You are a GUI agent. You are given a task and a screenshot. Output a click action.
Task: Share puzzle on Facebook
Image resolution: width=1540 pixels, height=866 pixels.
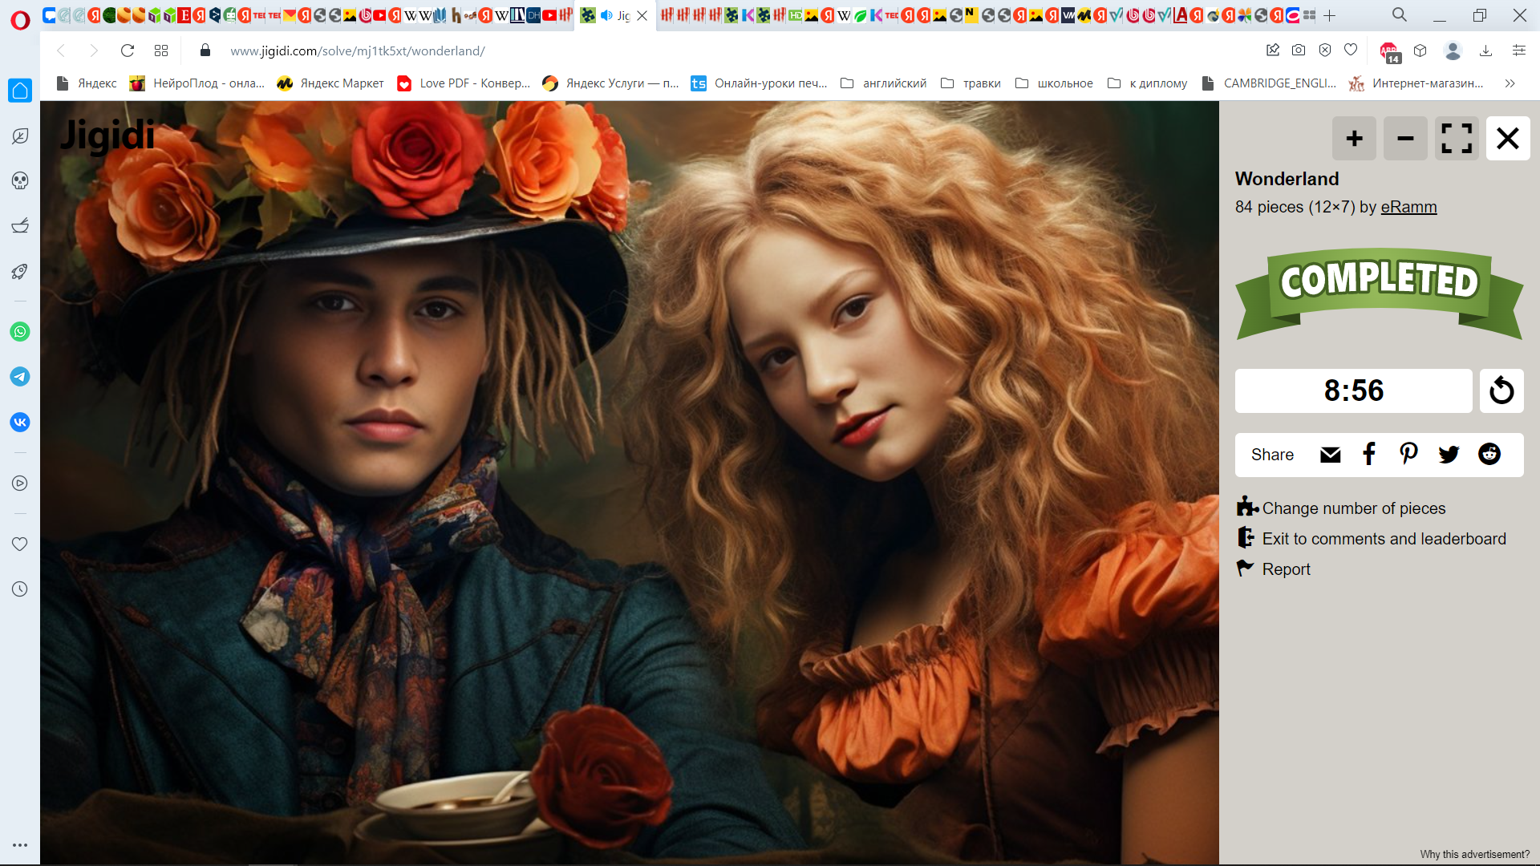pyautogui.click(x=1369, y=455)
